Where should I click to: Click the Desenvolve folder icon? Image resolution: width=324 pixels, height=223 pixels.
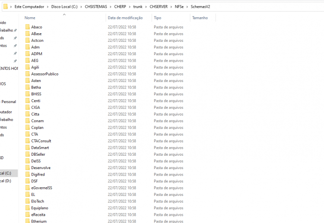tap(28, 168)
